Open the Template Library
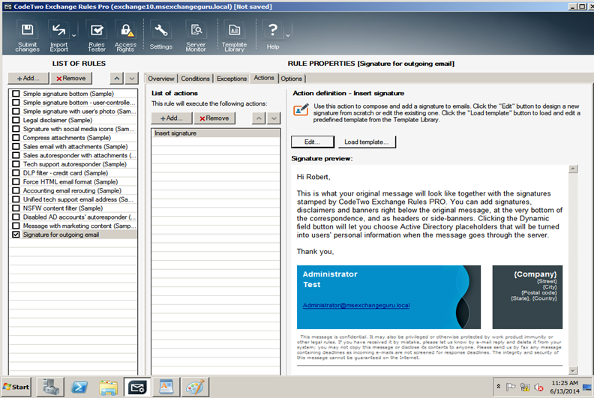The height and width of the screenshot is (398, 594). 234,37
